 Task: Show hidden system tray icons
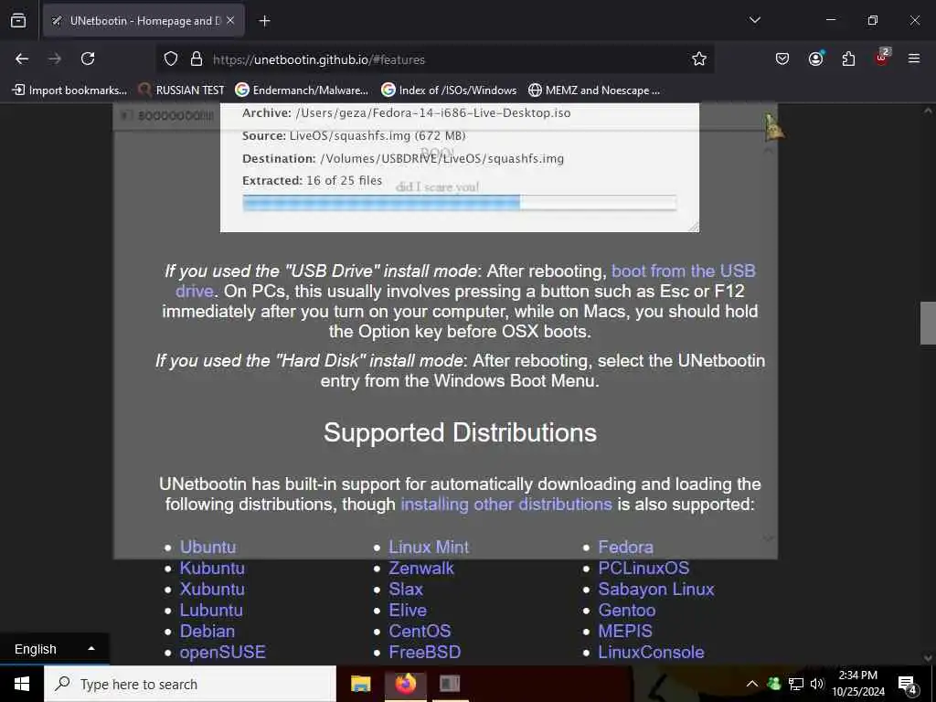pos(752,684)
